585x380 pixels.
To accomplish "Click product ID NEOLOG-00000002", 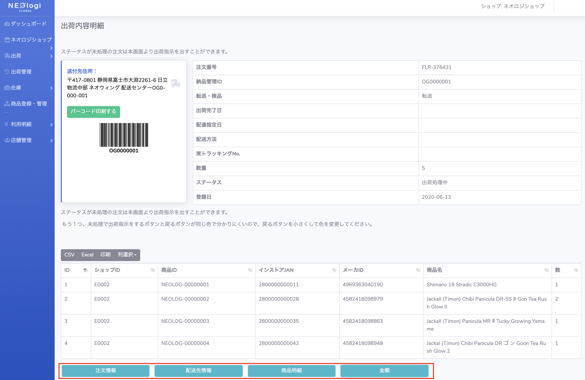I will point(185,299).
